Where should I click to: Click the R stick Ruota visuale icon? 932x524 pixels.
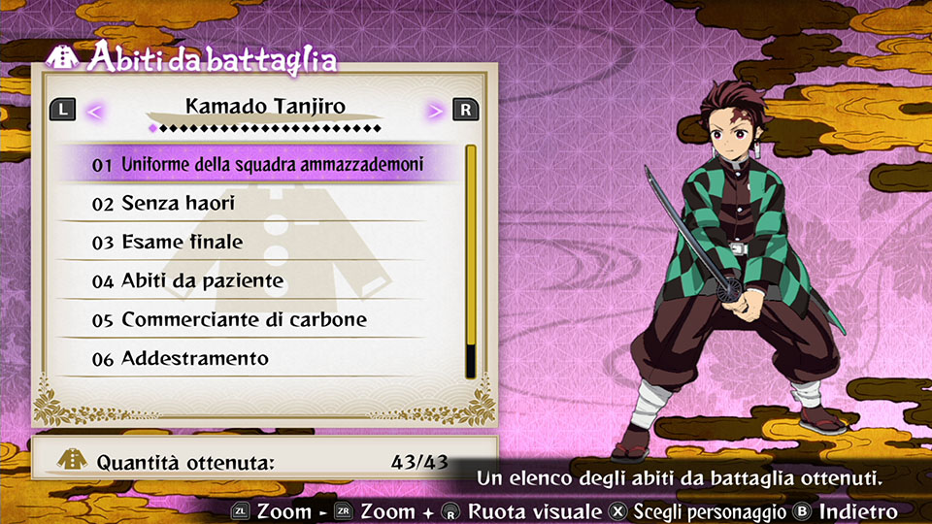450,512
